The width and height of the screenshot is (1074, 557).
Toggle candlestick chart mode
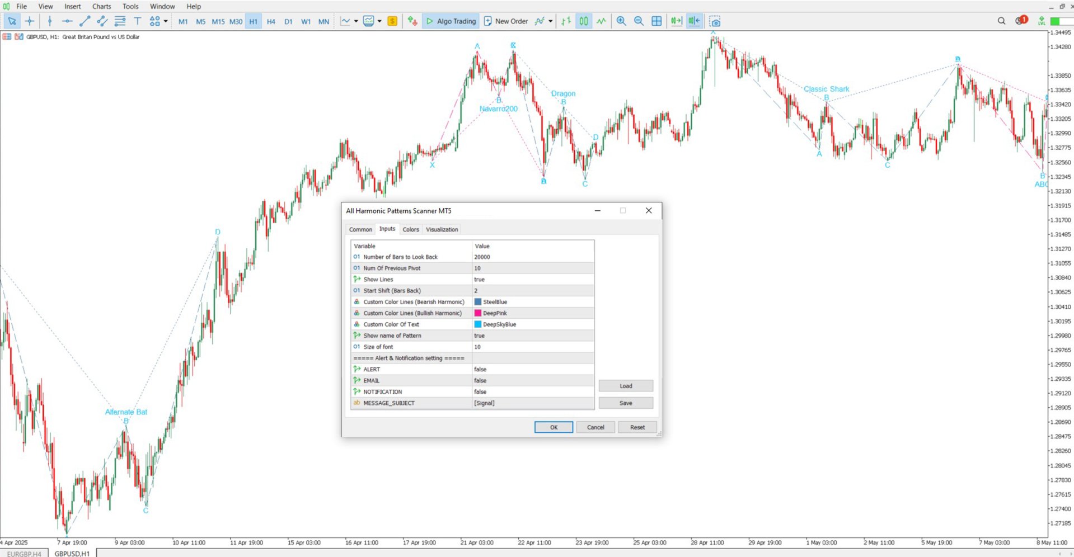click(x=584, y=21)
